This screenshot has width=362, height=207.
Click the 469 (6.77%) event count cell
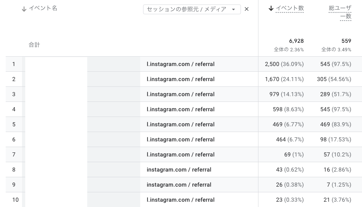click(288, 124)
